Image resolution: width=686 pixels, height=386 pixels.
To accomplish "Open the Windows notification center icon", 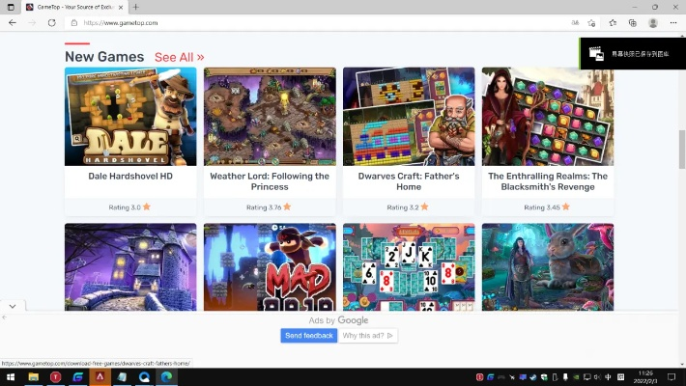I will click(x=672, y=376).
